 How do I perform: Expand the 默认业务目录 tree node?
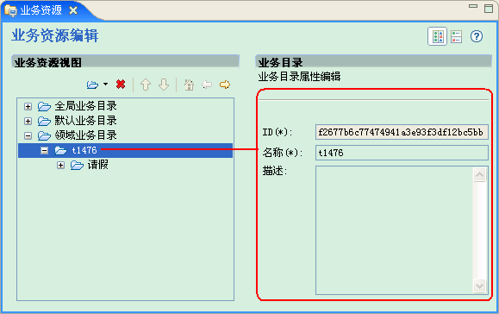(28, 122)
